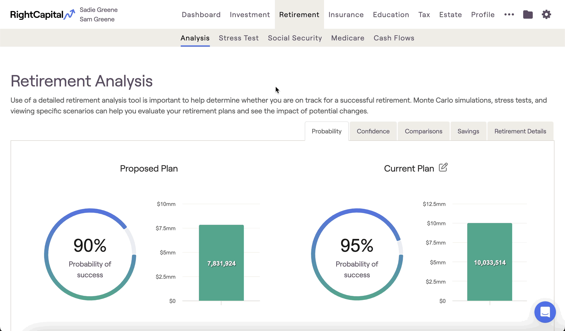Open the Medicare subtab

pyautogui.click(x=348, y=38)
